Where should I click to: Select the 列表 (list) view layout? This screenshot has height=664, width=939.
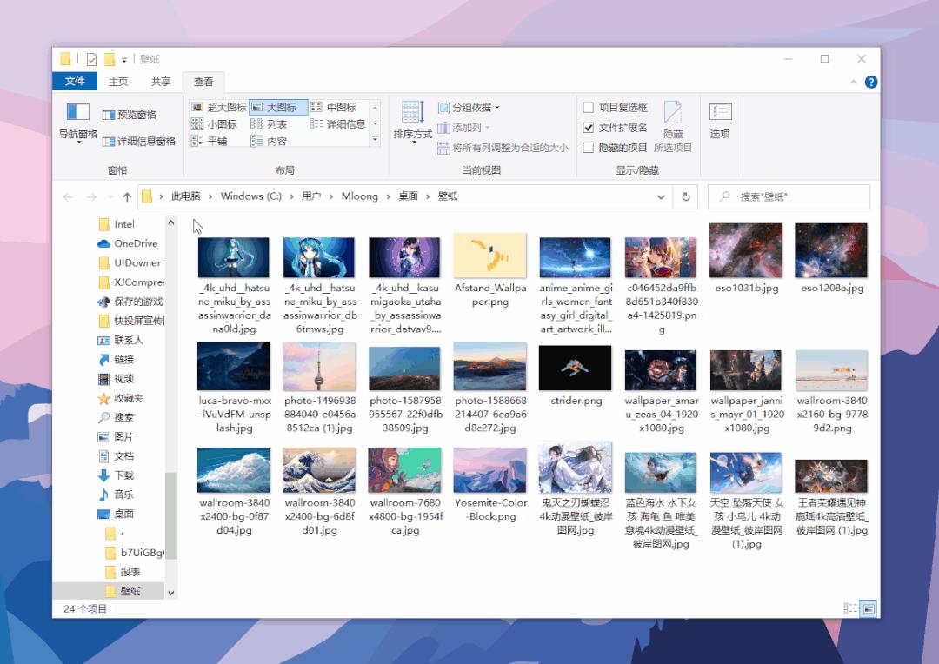click(x=278, y=123)
